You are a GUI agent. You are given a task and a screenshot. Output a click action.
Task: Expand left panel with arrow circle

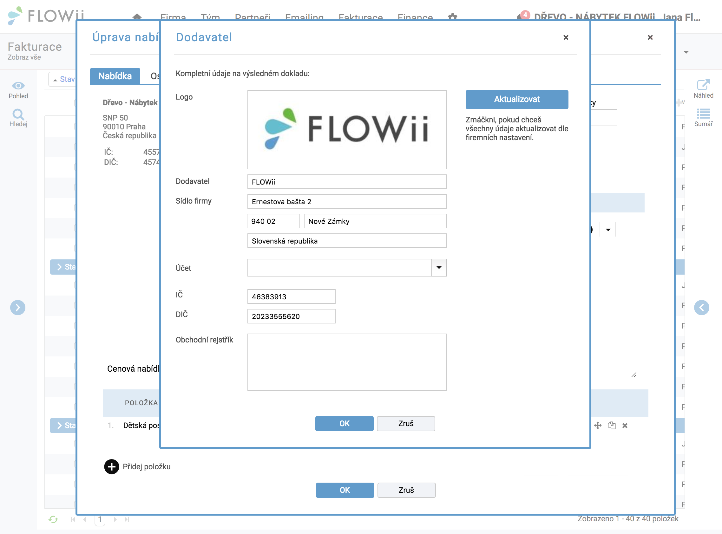pyautogui.click(x=18, y=307)
